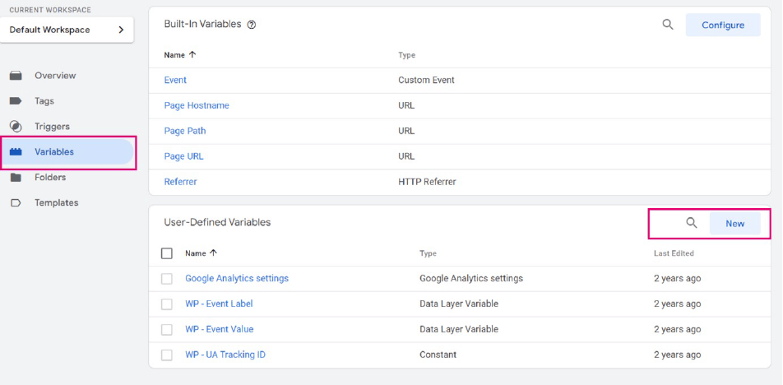This screenshot has height=385, width=783.
Task: Open the WP - Event Value variable
Action: click(x=220, y=329)
